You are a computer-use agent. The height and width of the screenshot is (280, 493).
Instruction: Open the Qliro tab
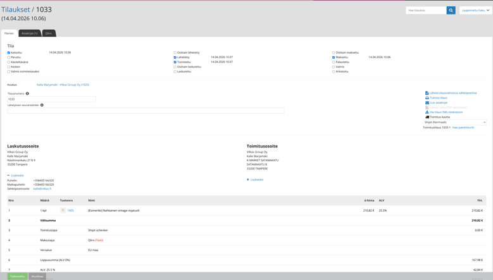pyautogui.click(x=48, y=33)
